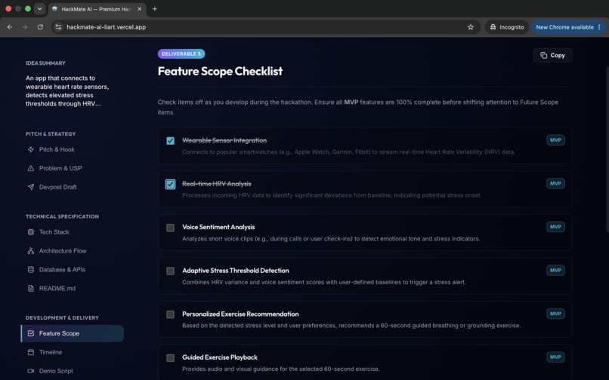Click the Feature Scope Checklist heading
This screenshot has height=380, width=609.
coord(220,72)
